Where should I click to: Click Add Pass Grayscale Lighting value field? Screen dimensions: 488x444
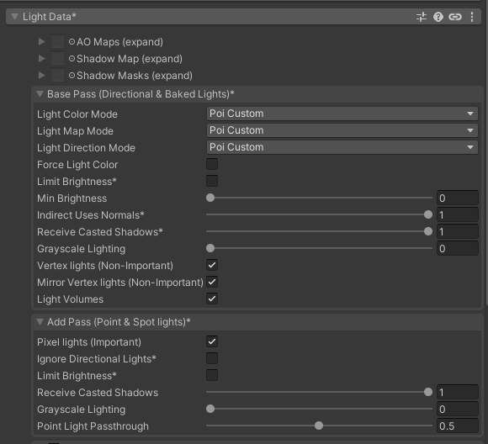458,410
